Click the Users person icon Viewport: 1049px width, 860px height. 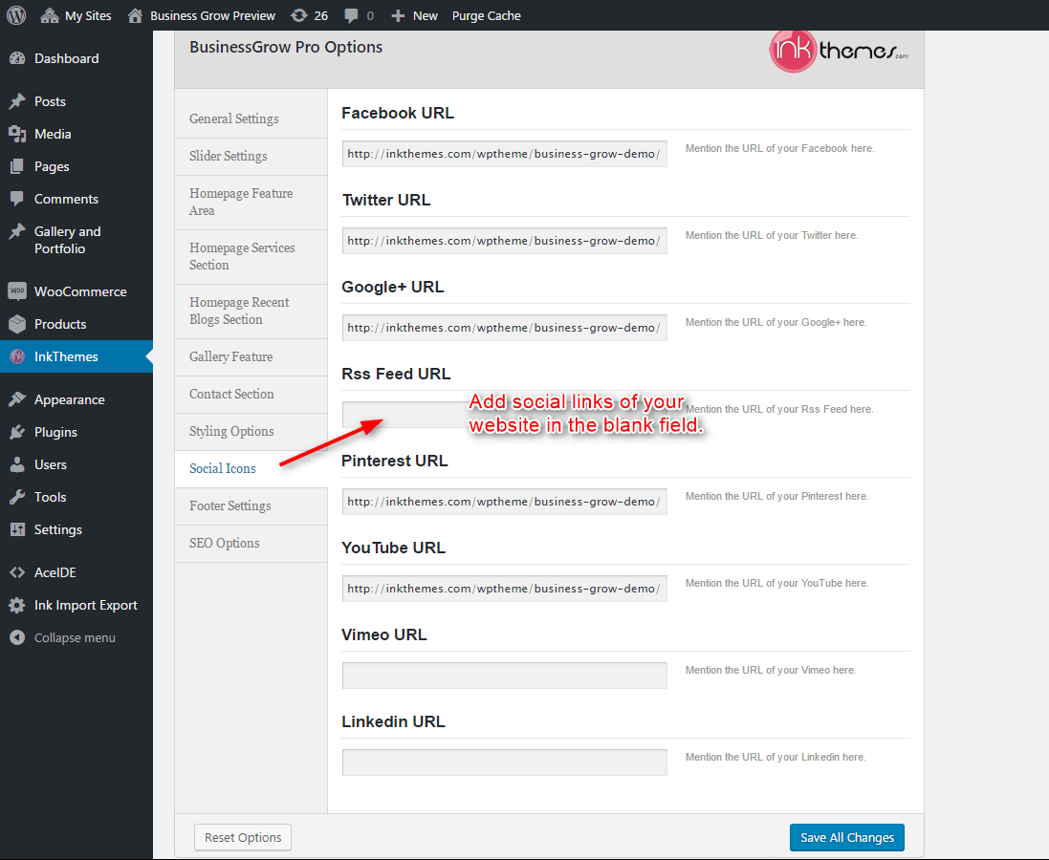17,464
